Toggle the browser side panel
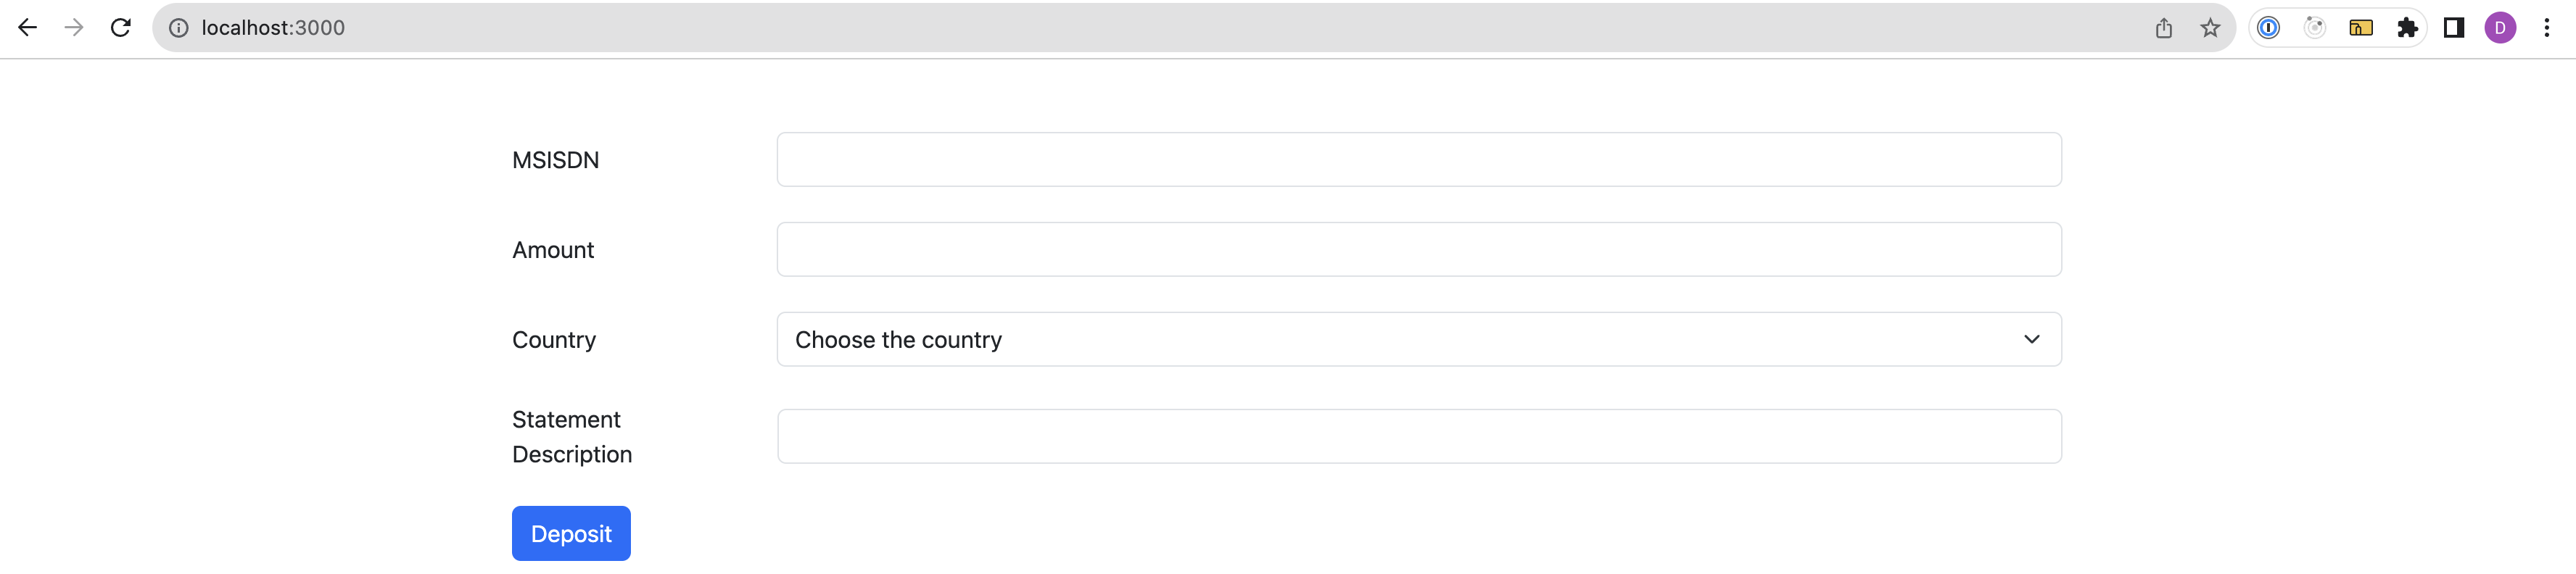The width and height of the screenshot is (2576, 574). point(2454,28)
